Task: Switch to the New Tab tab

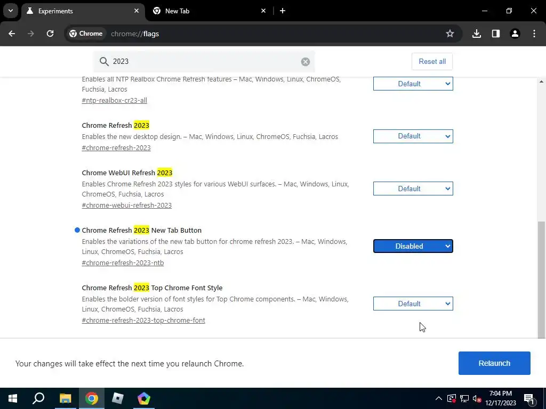Action: pyautogui.click(x=209, y=11)
